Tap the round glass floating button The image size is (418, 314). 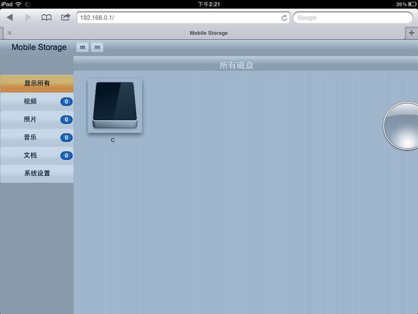pos(401,126)
